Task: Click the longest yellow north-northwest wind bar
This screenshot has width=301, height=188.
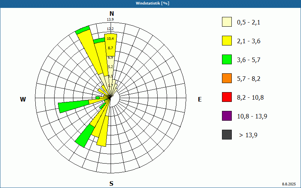Action: [90, 52]
